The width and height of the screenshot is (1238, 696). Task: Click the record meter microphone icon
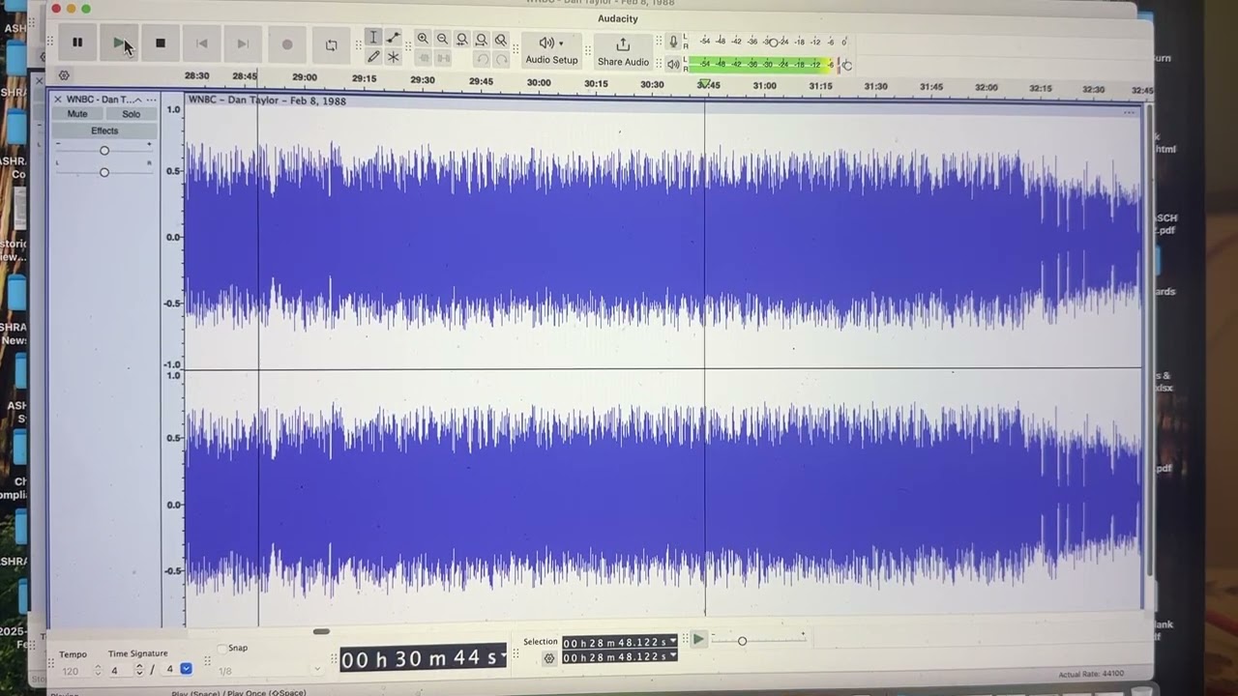[673, 42]
